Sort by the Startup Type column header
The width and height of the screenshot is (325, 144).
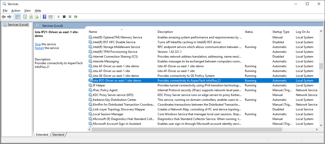point(282,32)
